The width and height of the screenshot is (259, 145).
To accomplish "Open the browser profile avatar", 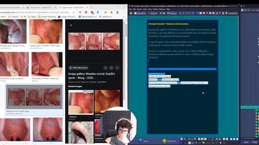I will click(x=117, y=12).
